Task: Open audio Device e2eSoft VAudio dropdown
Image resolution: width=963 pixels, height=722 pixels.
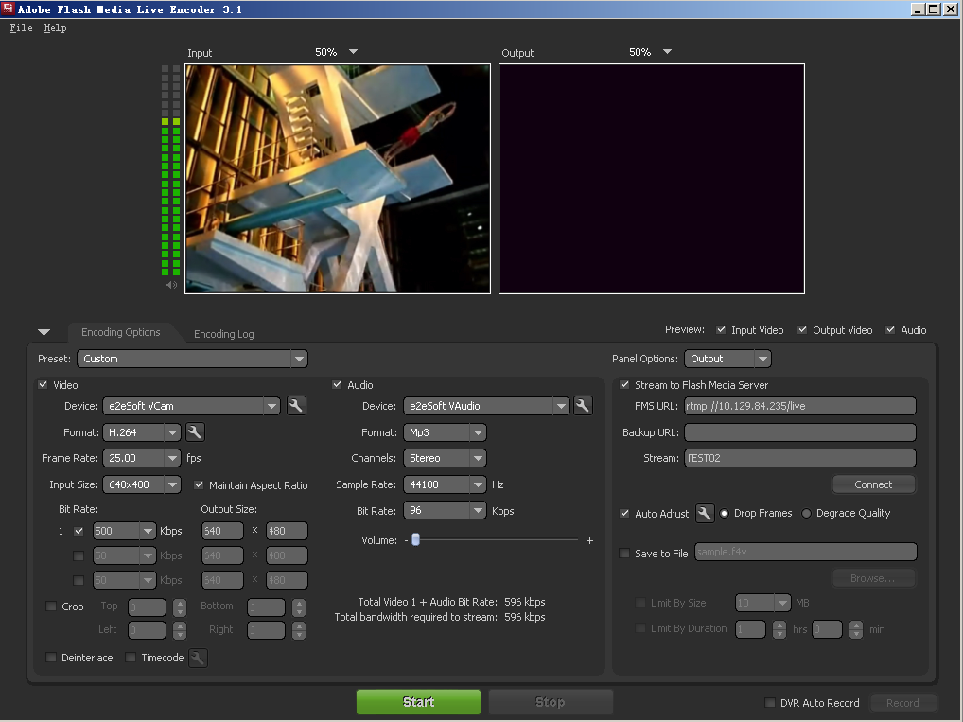Action: [x=486, y=406]
